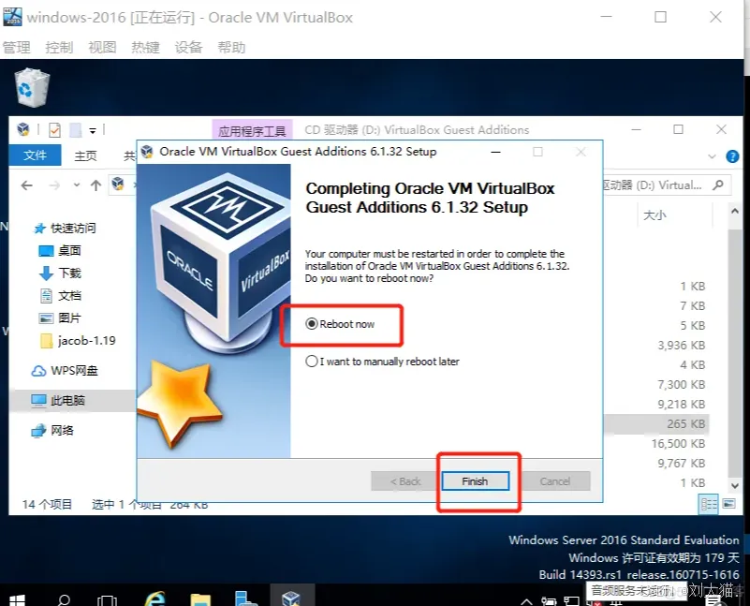750x606 pixels.
Task: Switch to large icons view layout
Action: coord(729,504)
